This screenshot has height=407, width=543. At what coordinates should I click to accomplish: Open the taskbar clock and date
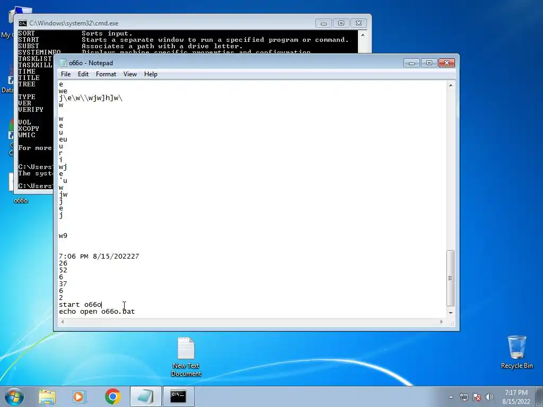click(x=516, y=397)
